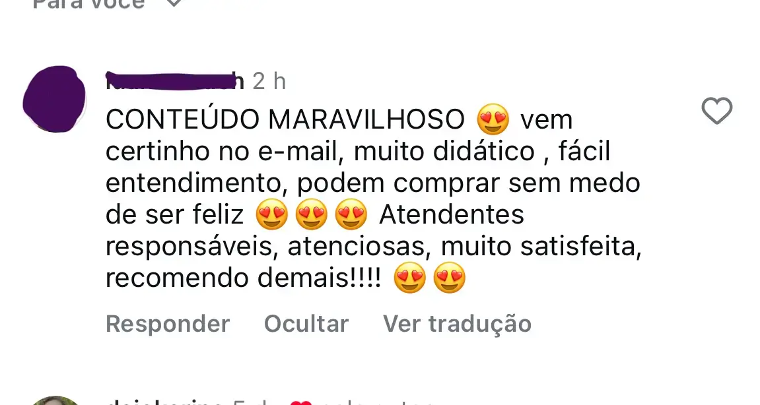Viewport: 760px width, 405px height.
Task: Tap the last heart-eyes emoji after demais!!!!
Action: 449,278
